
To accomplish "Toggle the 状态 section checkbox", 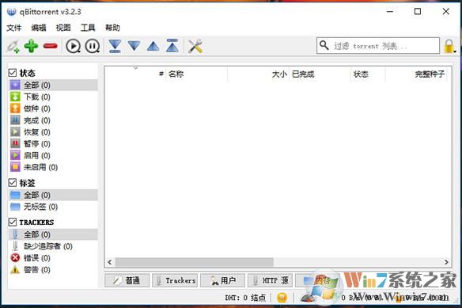I will pyautogui.click(x=13, y=73).
